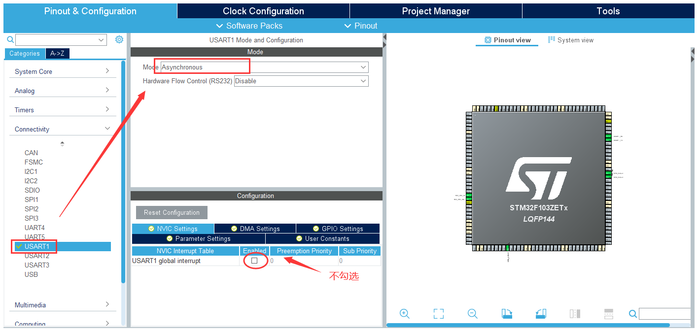Click the Reset Configuration button
The width and height of the screenshot is (697, 332).
click(x=172, y=213)
